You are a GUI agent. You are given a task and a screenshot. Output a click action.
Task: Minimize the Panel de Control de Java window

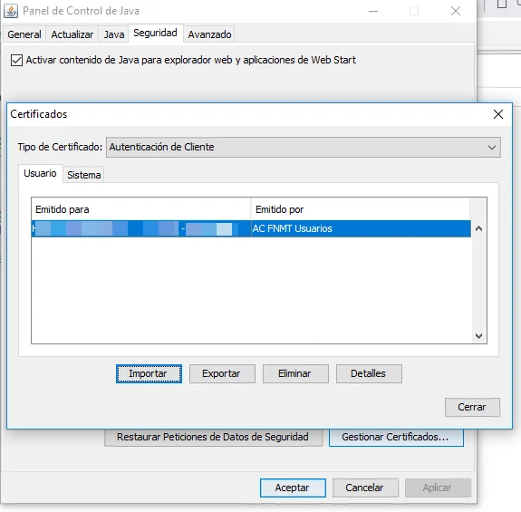pos(373,11)
